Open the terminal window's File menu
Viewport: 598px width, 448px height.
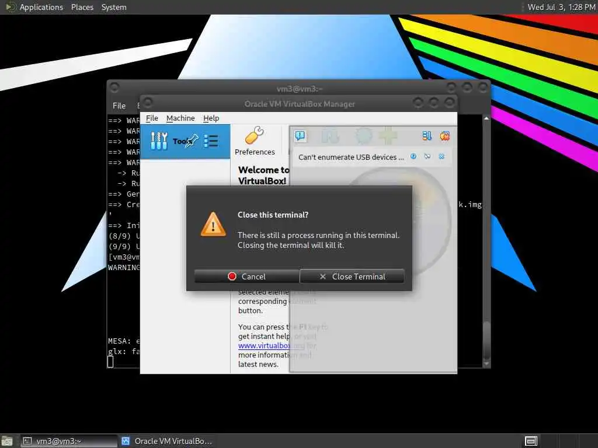(119, 106)
